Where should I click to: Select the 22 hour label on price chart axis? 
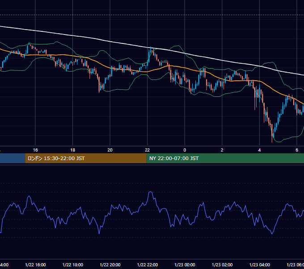[x=148, y=150]
